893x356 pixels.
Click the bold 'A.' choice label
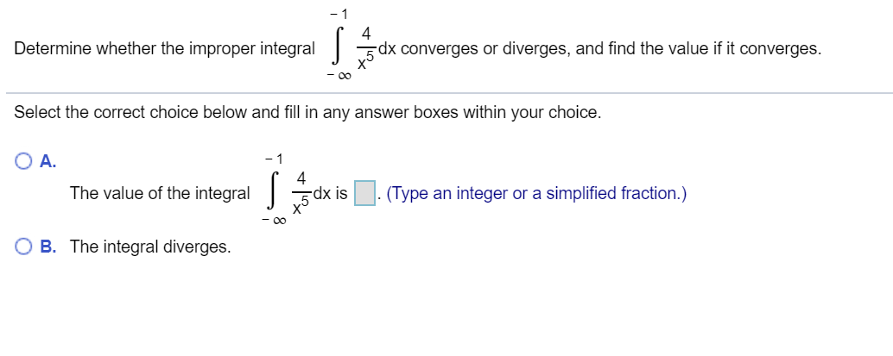pos(48,161)
